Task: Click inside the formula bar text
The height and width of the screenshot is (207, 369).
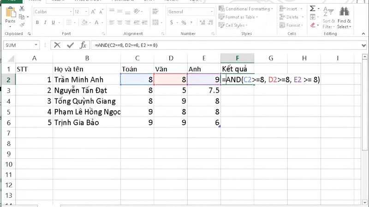Action: point(126,45)
